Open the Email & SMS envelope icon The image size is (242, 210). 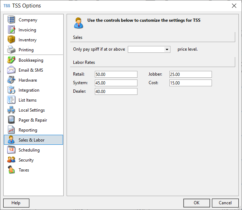tap(11, 70)
